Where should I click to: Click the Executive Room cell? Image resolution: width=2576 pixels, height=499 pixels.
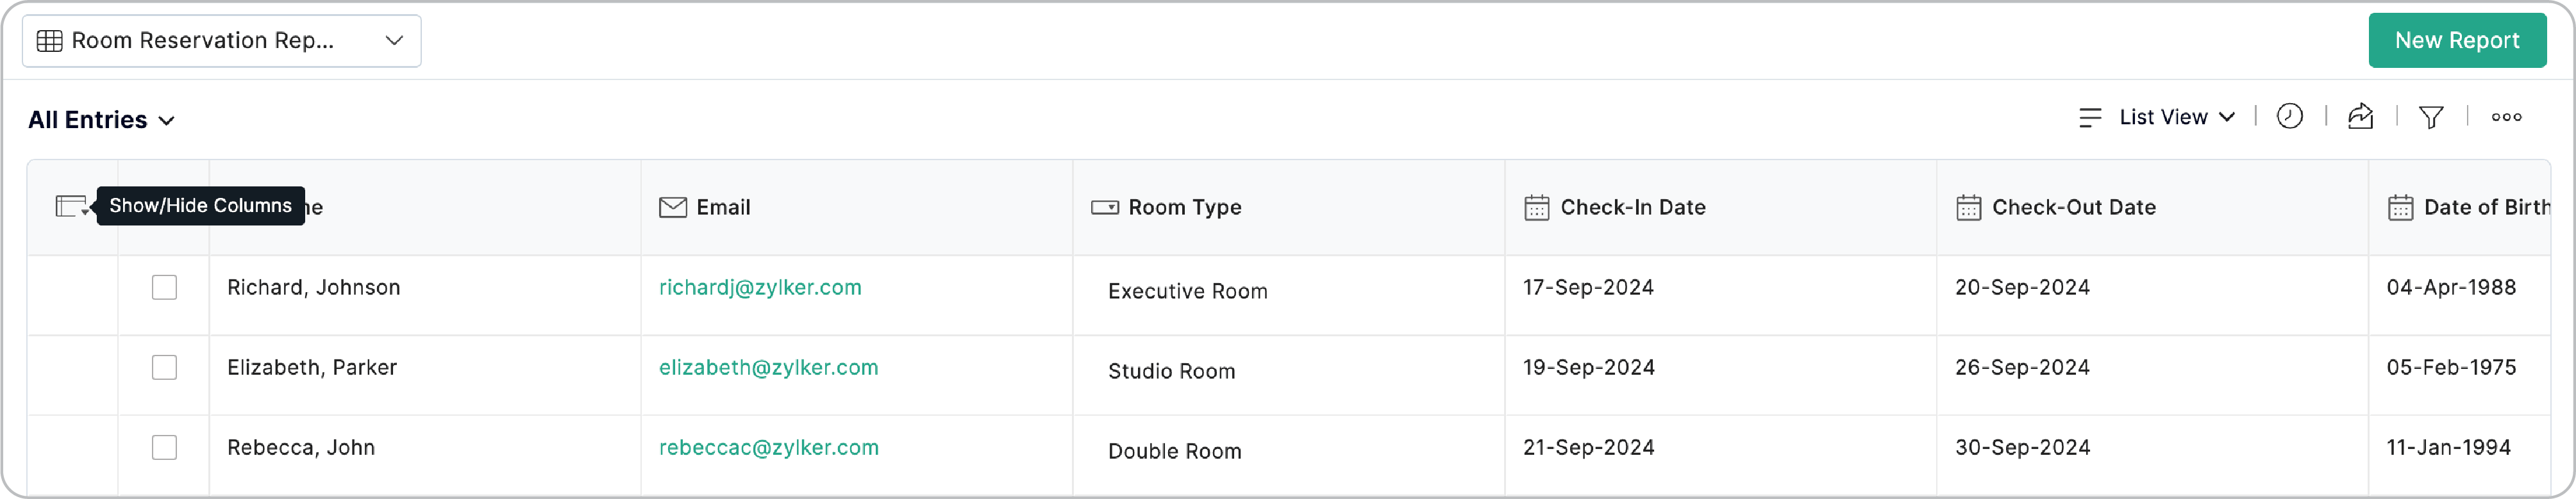pos(1187,292)
